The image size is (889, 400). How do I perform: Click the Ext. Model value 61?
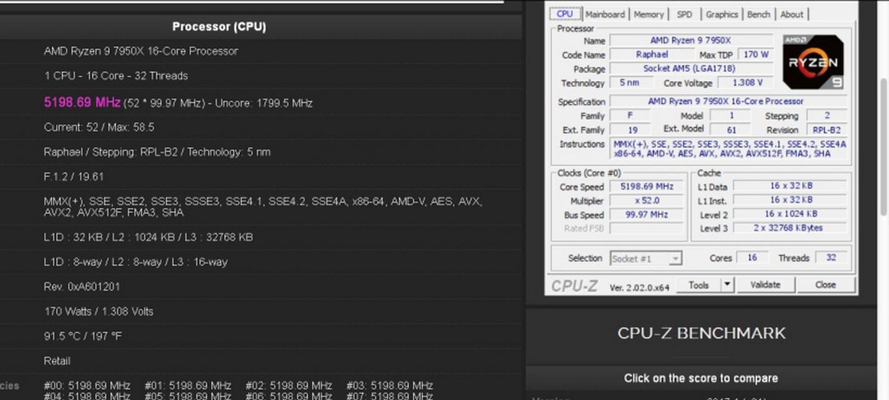[x=732, y=130]
